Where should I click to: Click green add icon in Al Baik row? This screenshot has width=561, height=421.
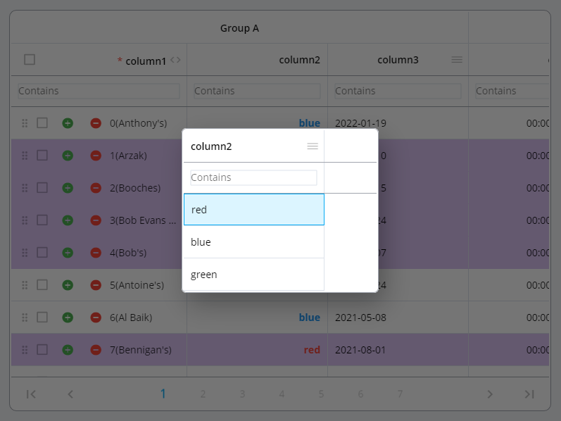pos(68,318)
